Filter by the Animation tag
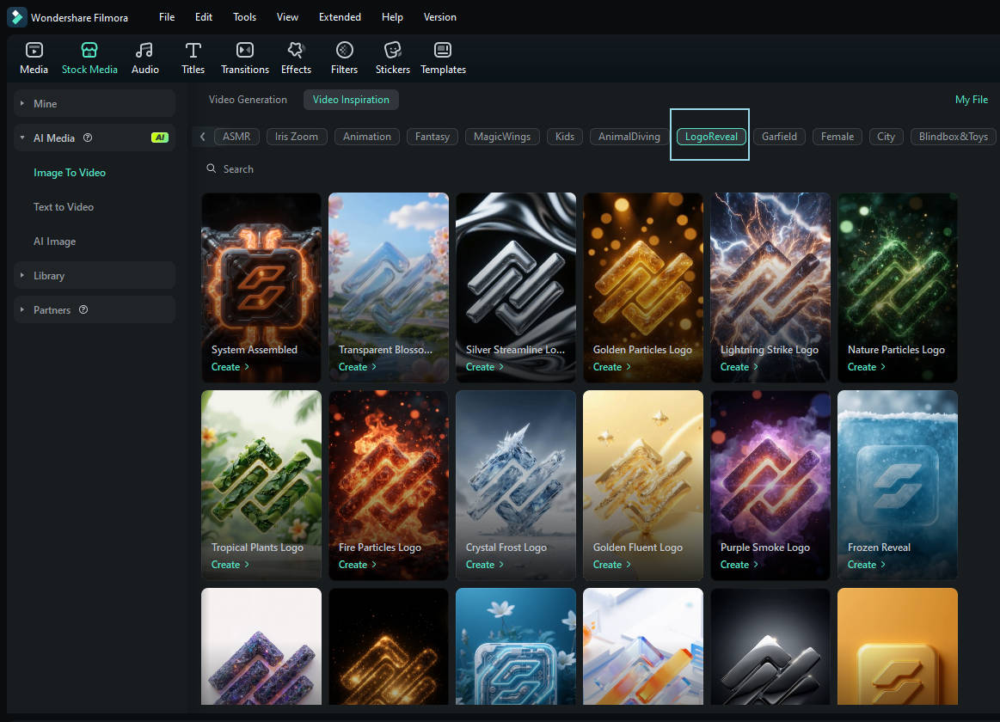Viewport: 1000px width, 722px height. [367, 137]
